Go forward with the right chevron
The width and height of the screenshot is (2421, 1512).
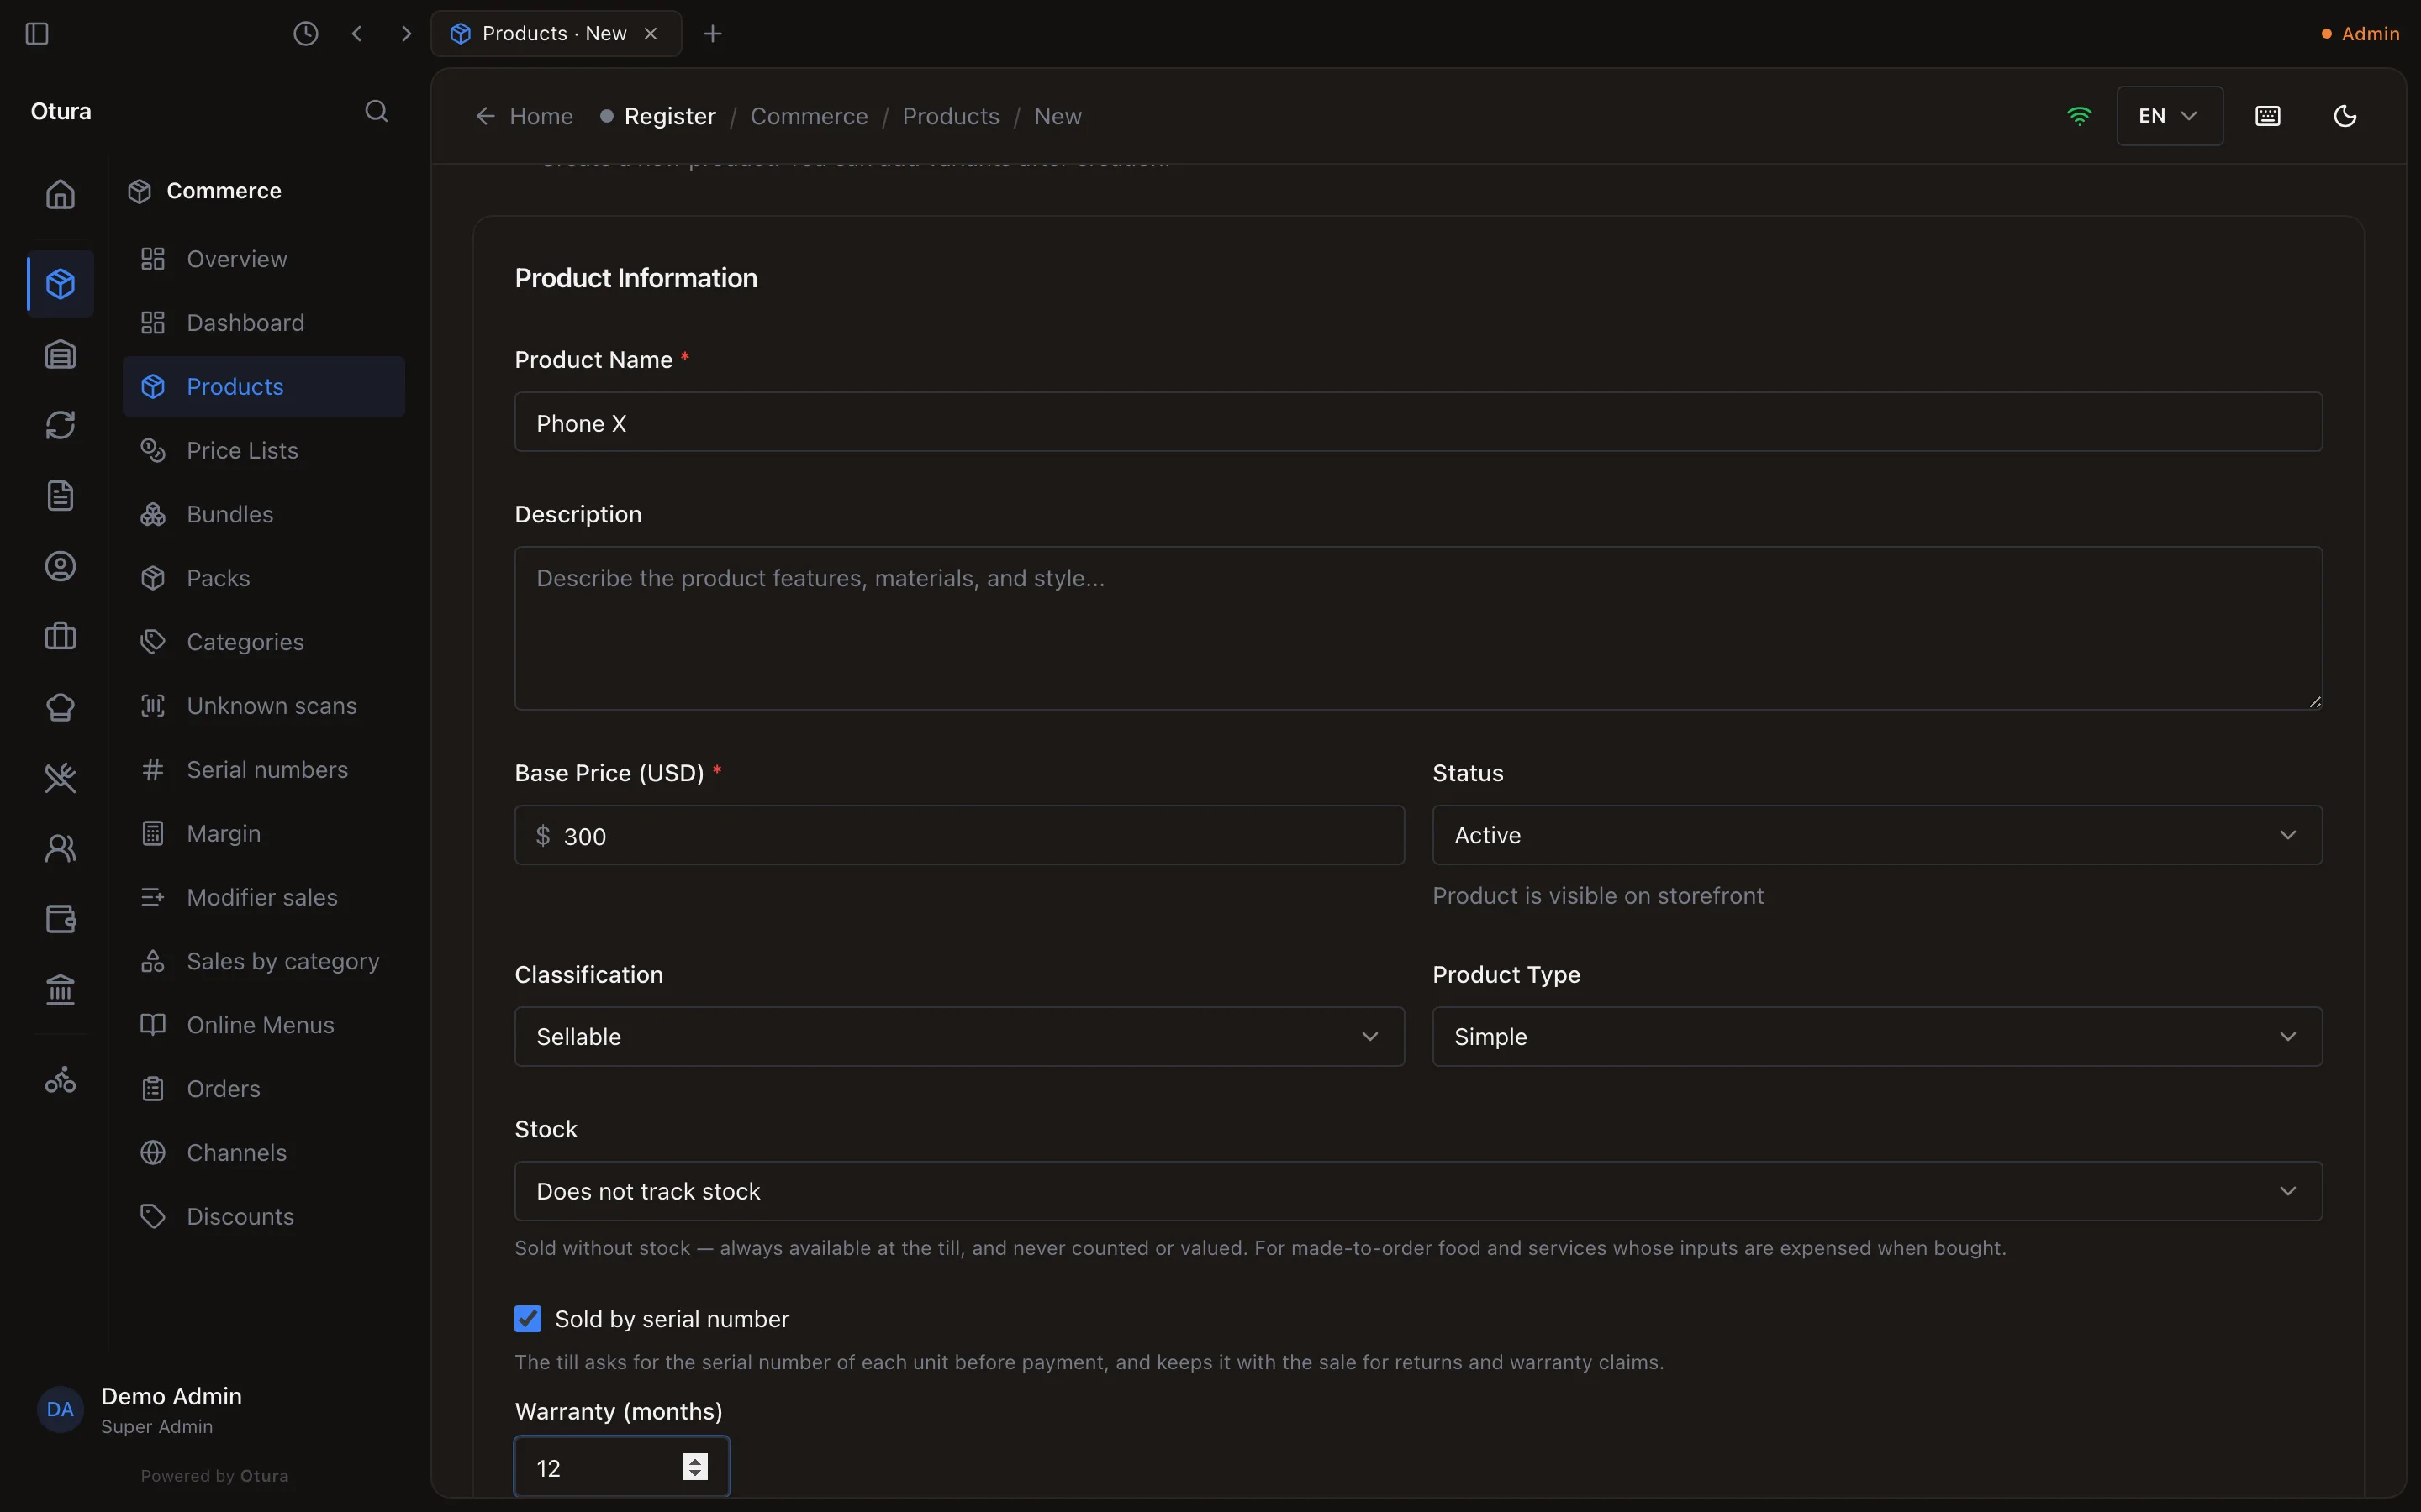click(406, 34)
